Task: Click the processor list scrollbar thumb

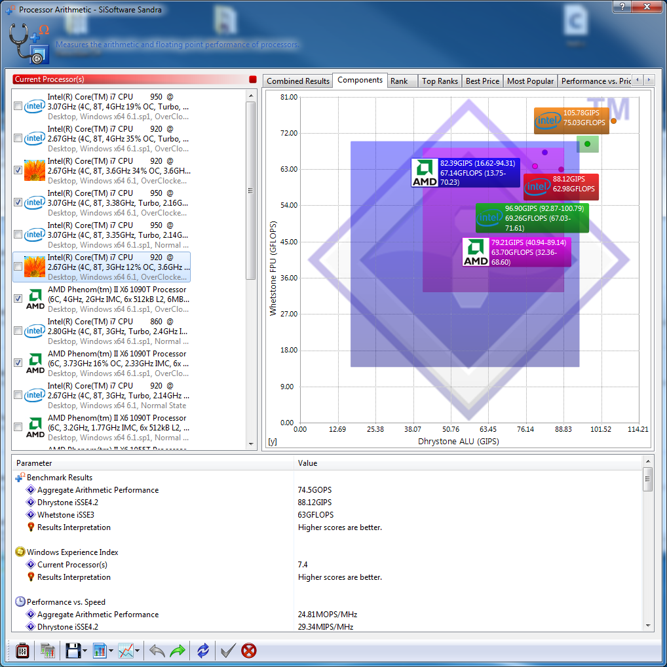Action: (251, 191)
